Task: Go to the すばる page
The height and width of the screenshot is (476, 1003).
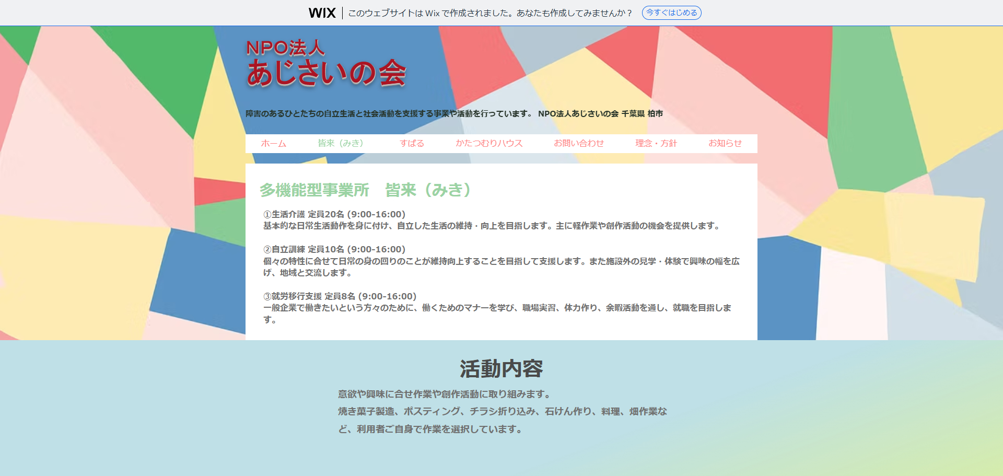Action: 412,143
